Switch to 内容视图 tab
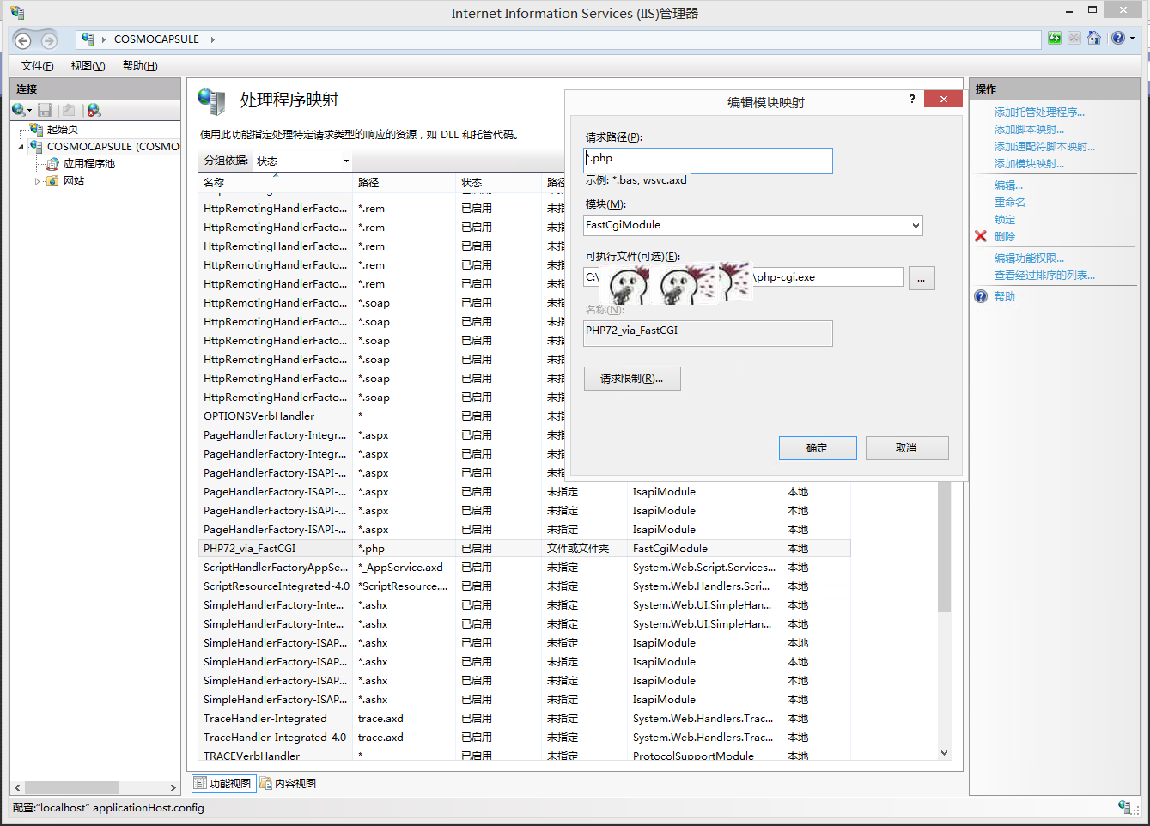Screen dimensions: 1150x826 coord(289,783)
